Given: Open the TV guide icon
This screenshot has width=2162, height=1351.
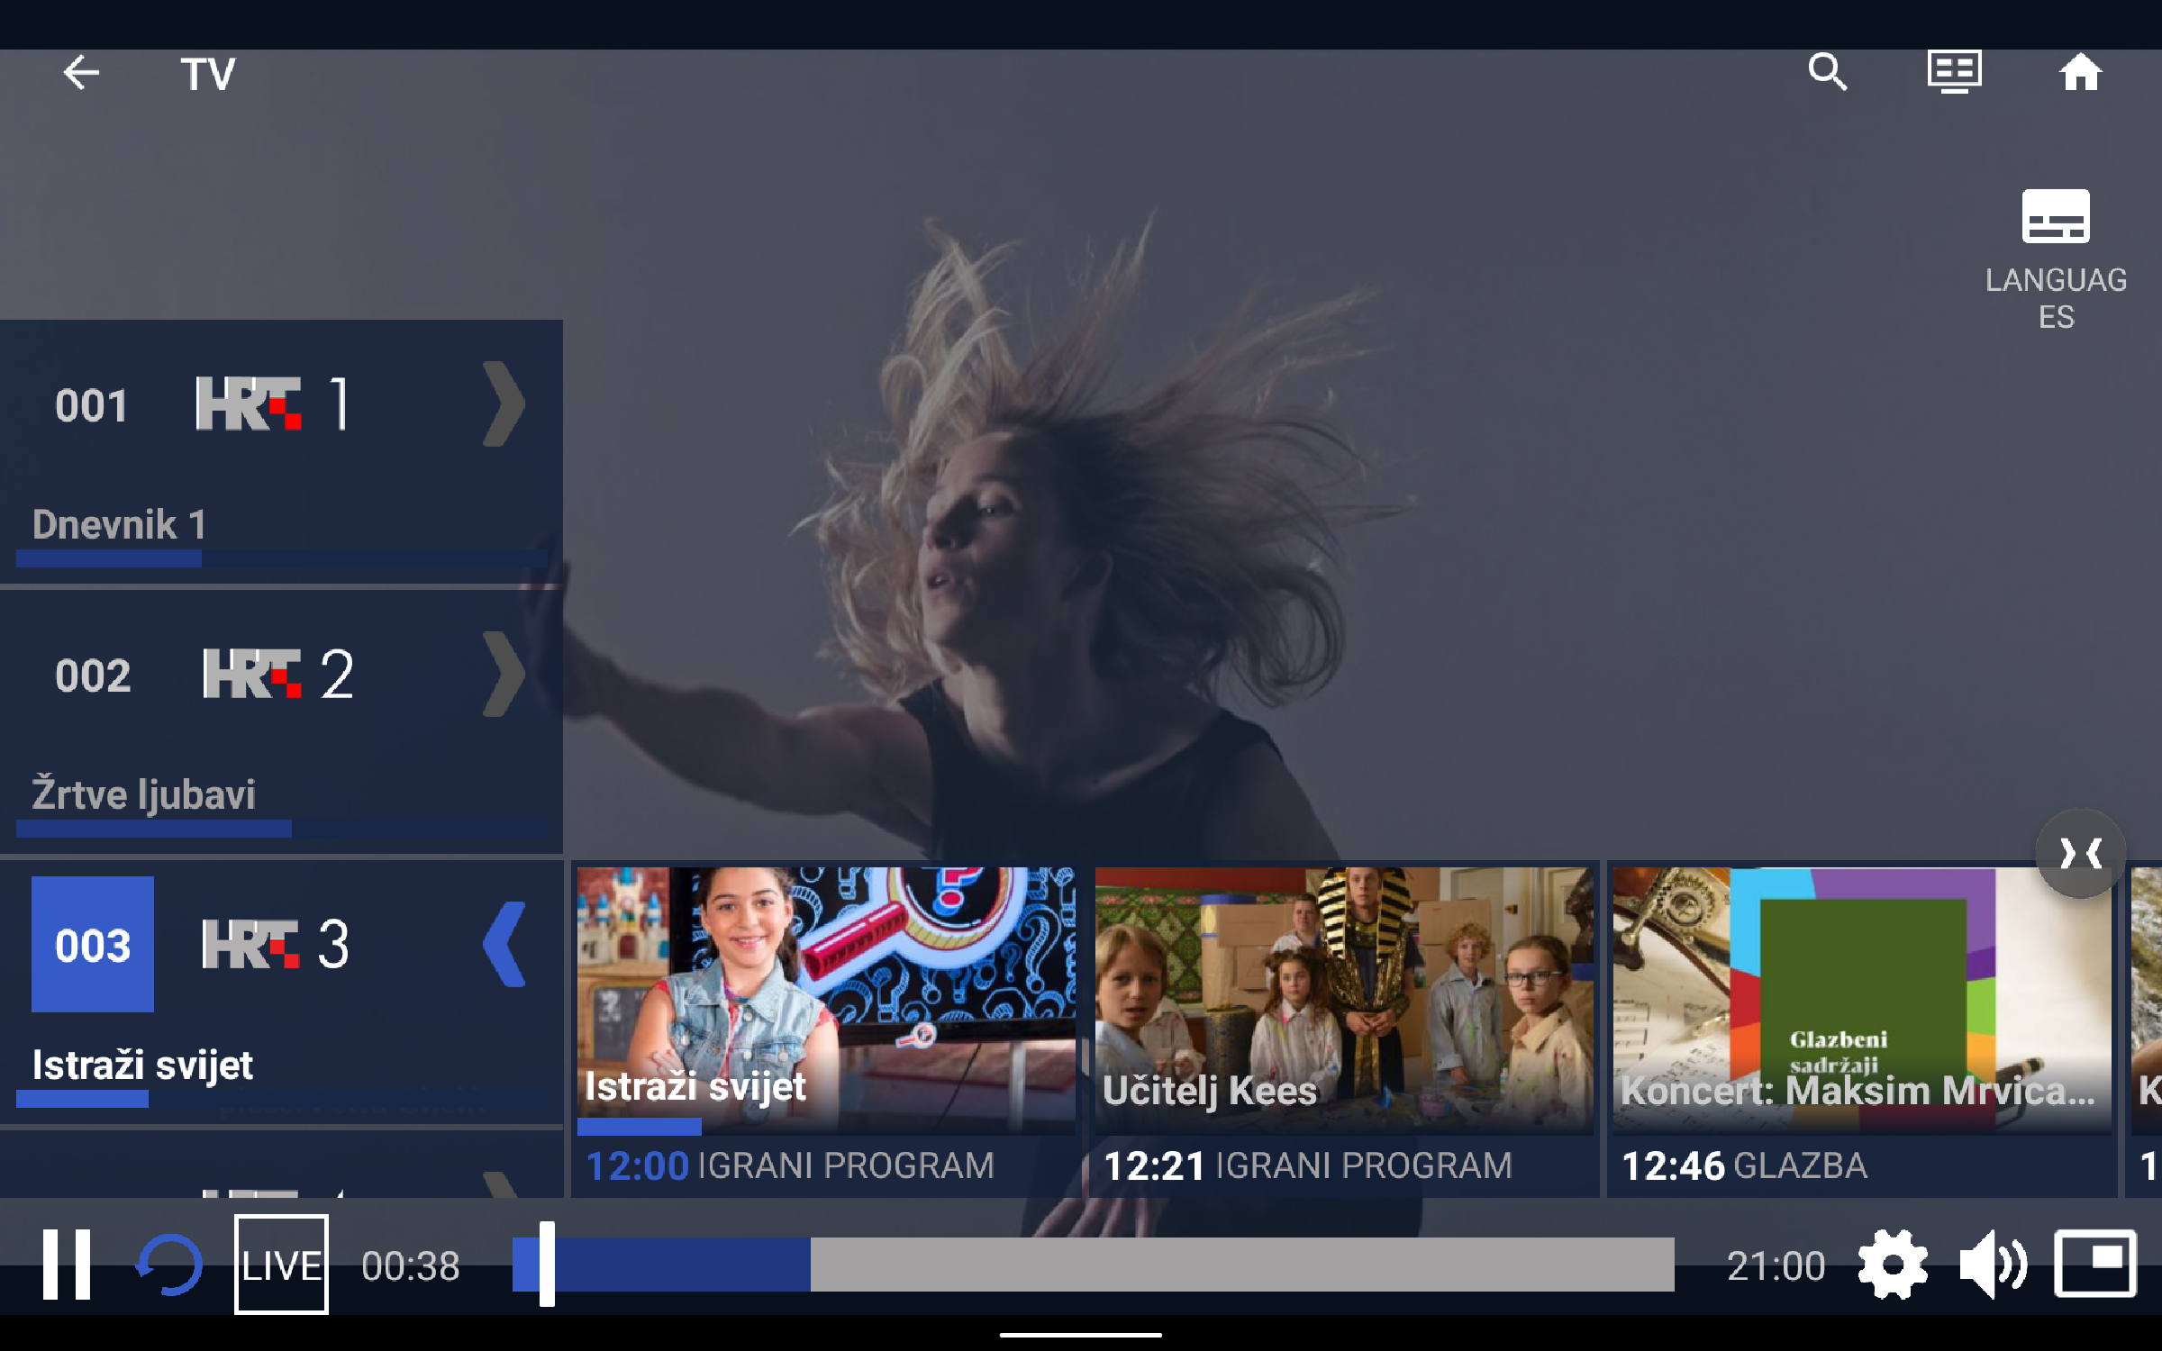Looking at the screenshot, I should point(1954,72).
